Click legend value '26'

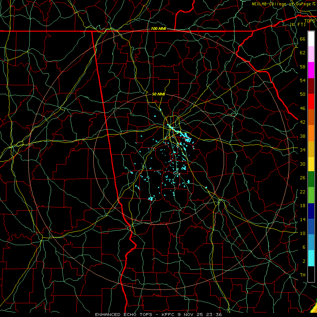point(303,178)
